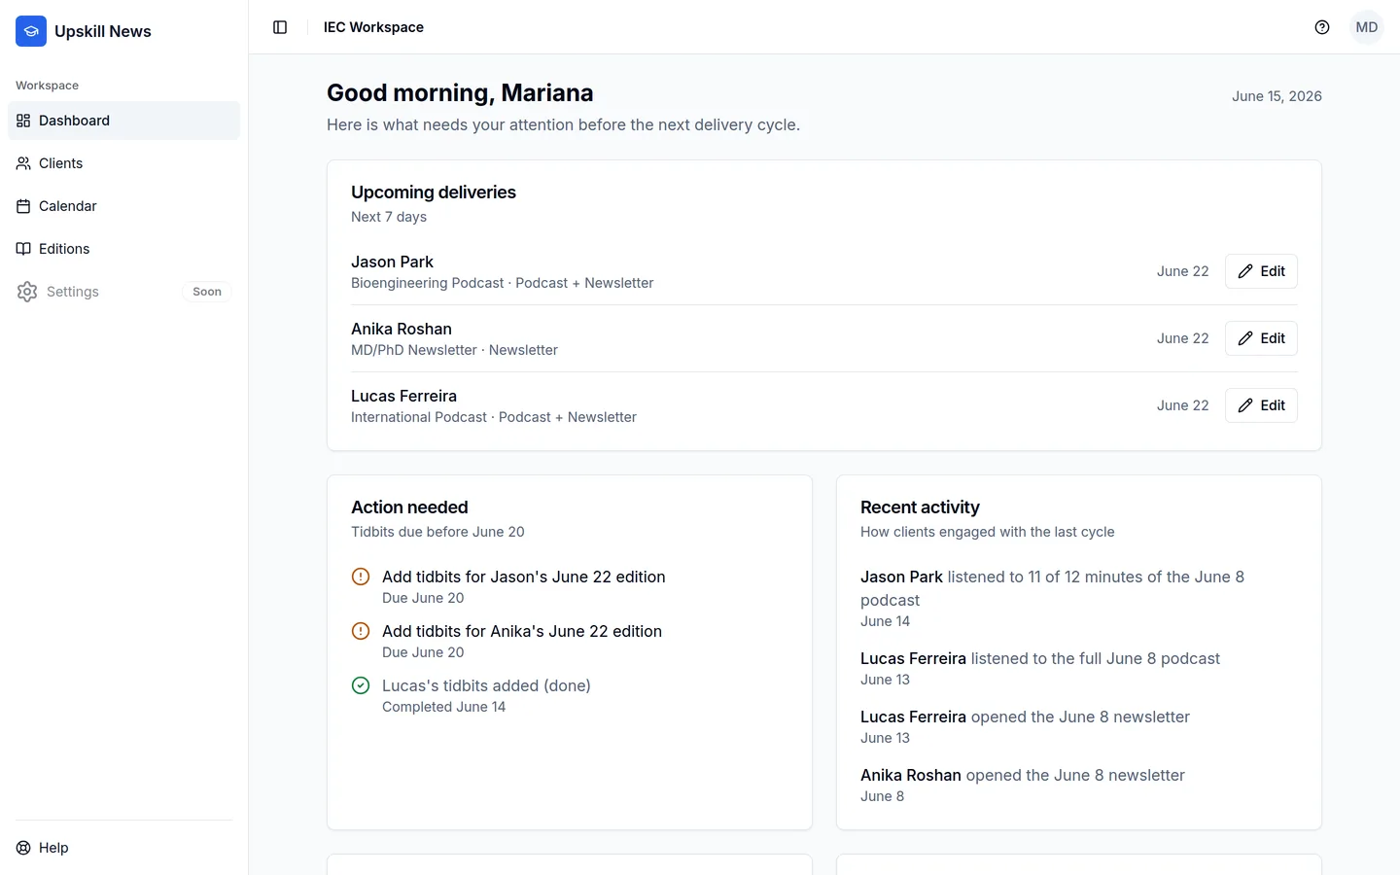Image resolution: width=1400 pixels, height=875 pixels.
Task: Click 'Good morning, Mariana' heading
Action: tap(460, 92)
